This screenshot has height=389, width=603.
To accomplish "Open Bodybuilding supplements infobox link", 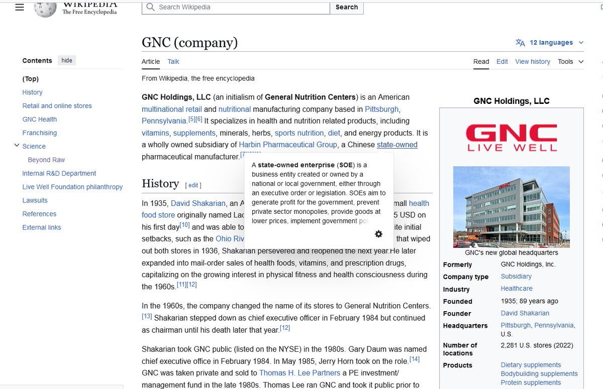I will click(x=539, y=373).
